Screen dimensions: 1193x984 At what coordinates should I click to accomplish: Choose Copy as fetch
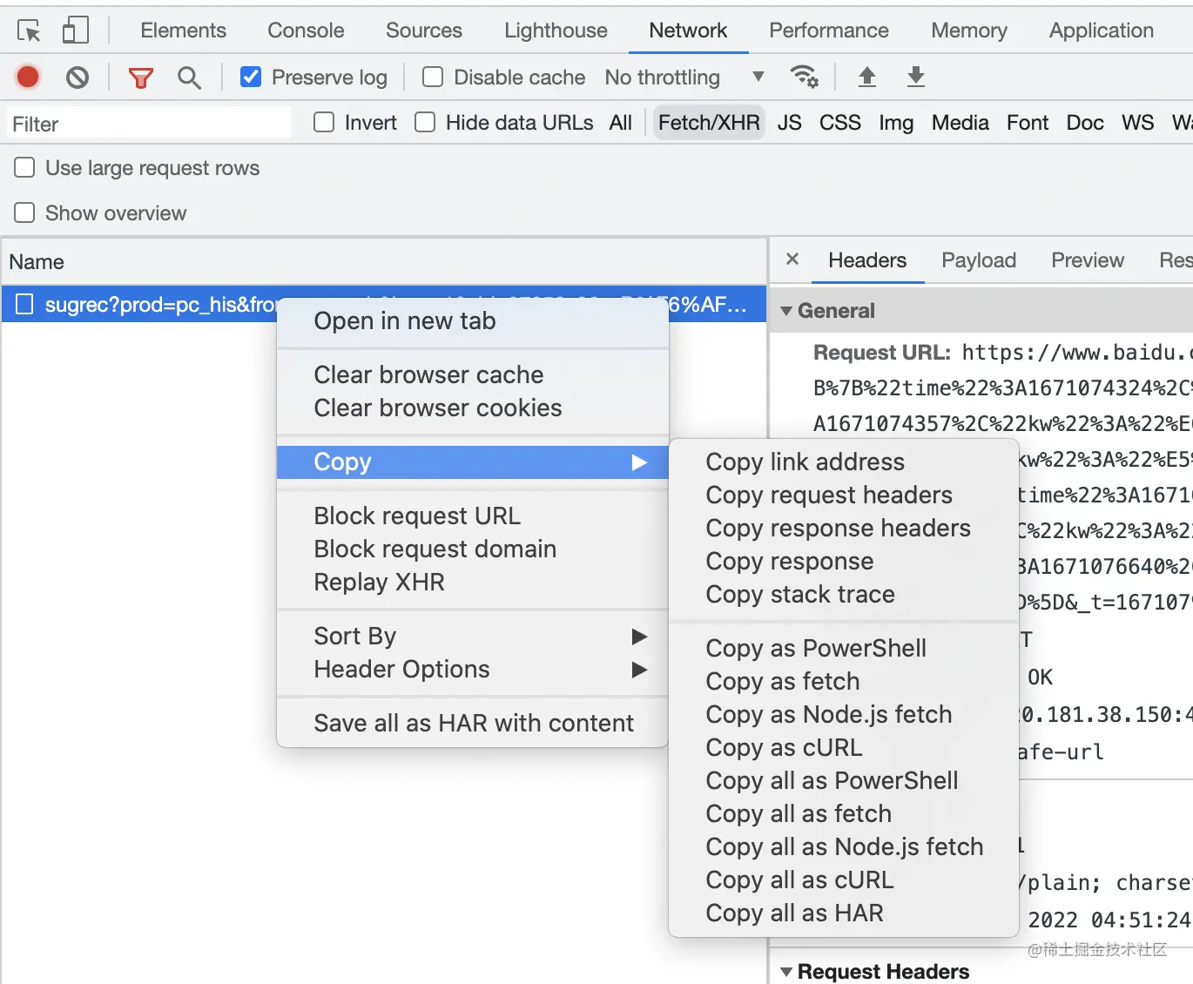843,682
